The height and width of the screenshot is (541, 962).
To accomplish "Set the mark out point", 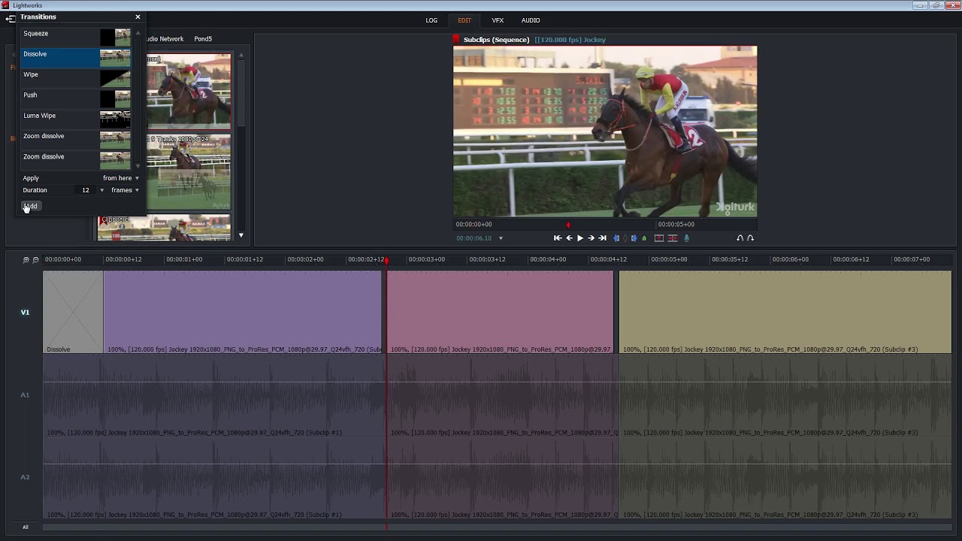I will click(x=634, y=238).
